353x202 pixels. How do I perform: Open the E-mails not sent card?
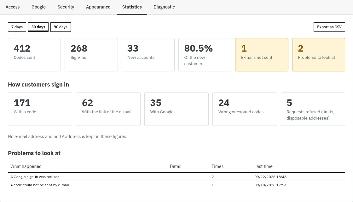(x=262, y=55)
